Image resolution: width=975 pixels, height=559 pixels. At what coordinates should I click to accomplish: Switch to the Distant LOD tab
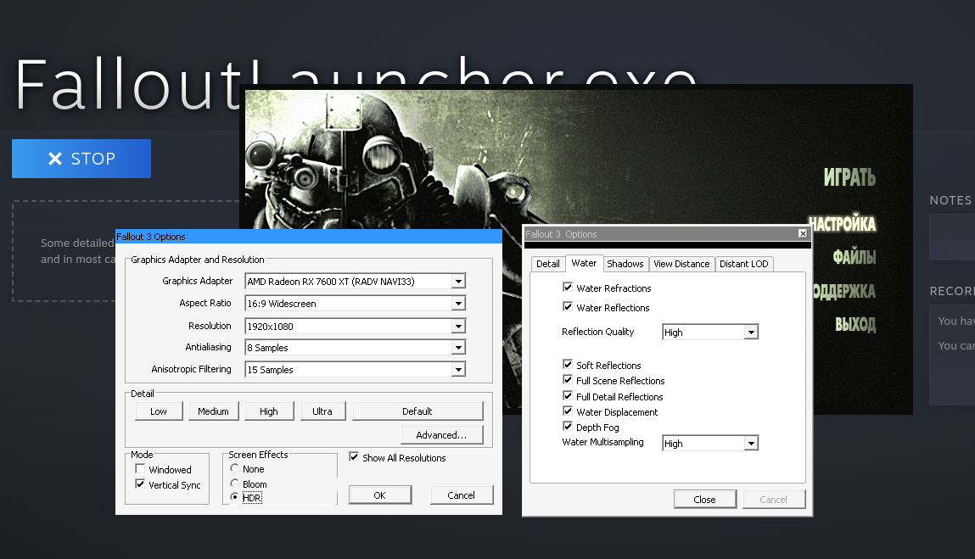coord(743,264)
